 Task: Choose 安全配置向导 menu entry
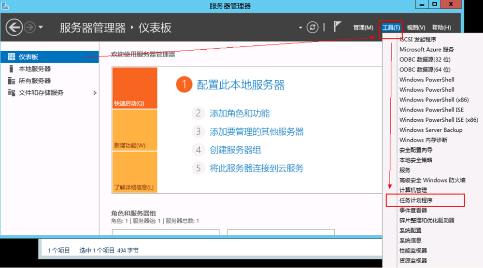point(416,150)
